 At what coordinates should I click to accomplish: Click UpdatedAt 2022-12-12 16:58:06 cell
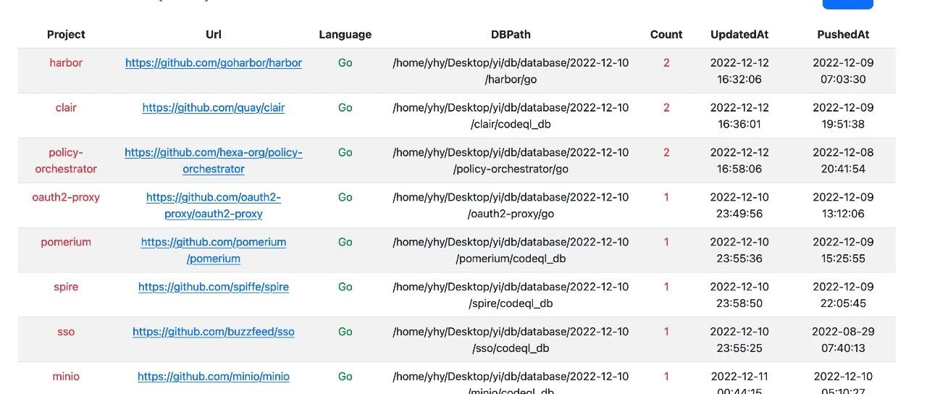point(739,161)
